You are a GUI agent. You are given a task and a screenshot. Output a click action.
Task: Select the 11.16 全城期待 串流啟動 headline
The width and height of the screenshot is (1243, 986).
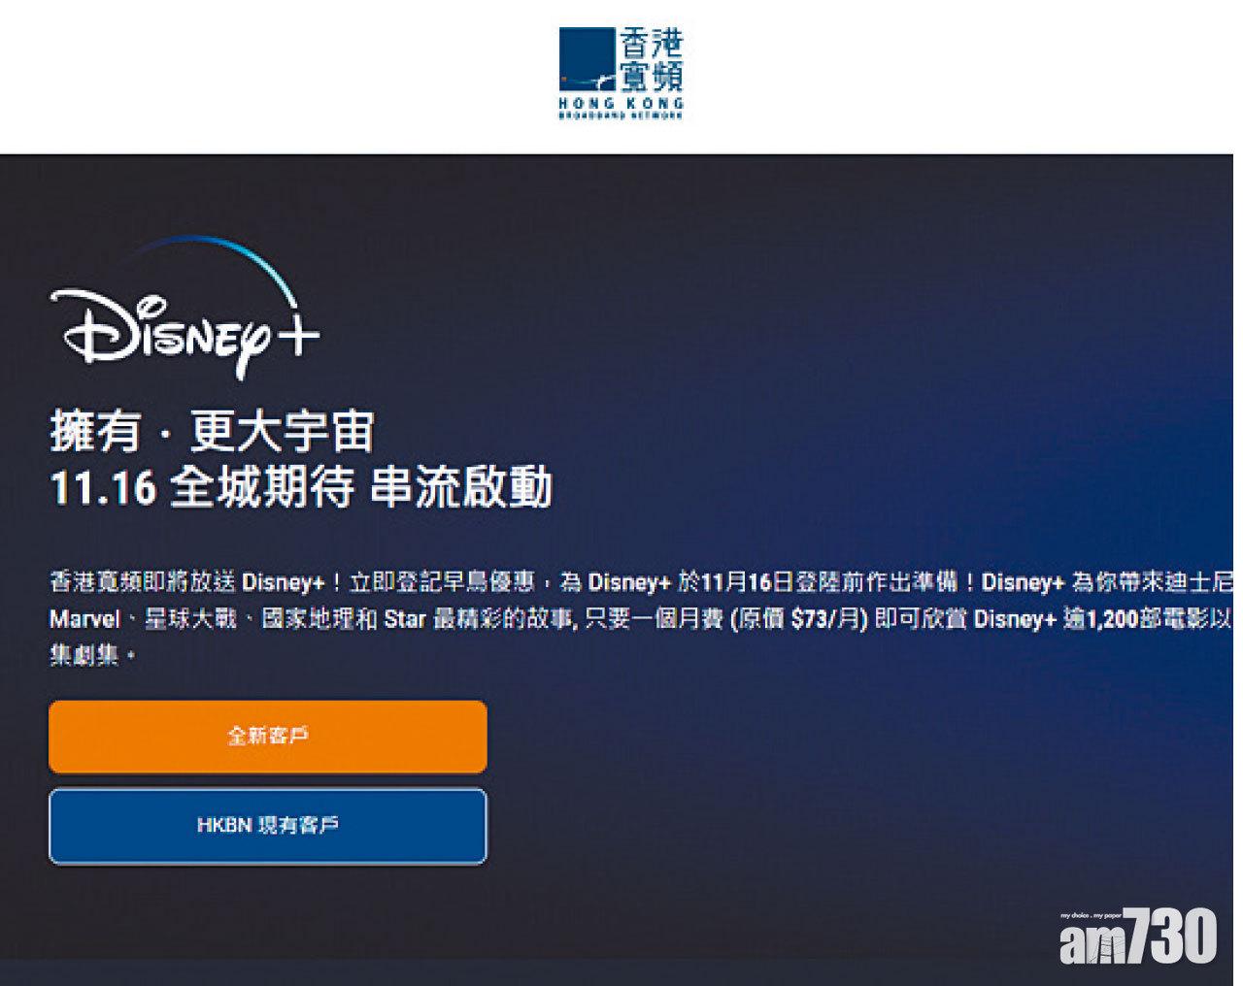coord(301,487)
